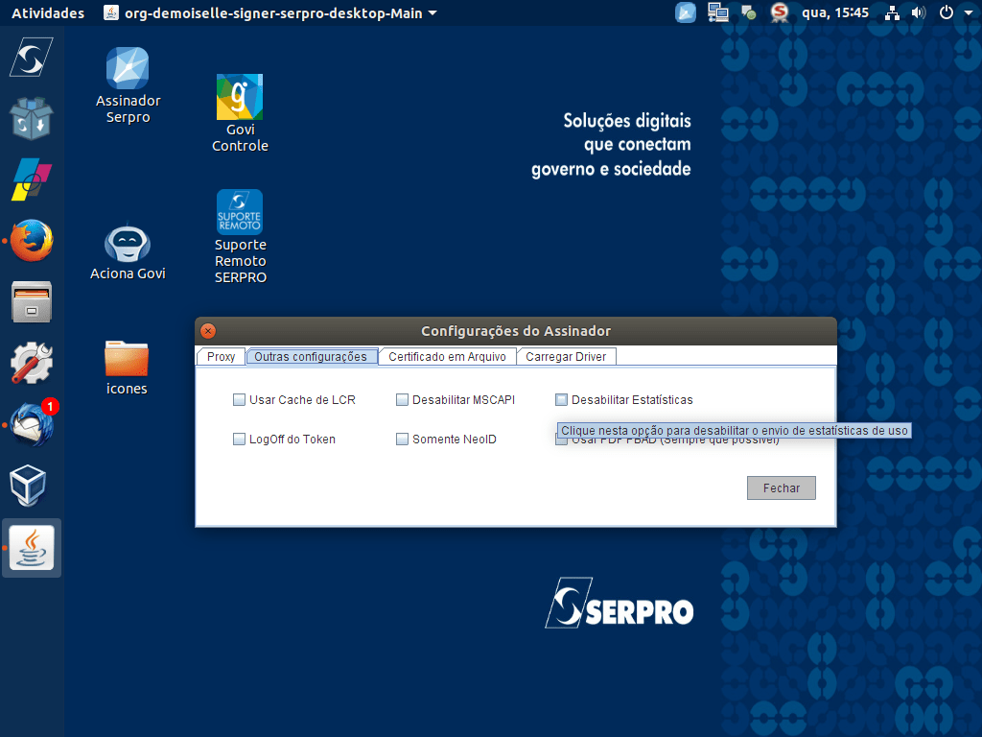Expand the system menu arrow at top right
Image resolution: width=982 pixels, height=737 pixels.
(967, 12)
